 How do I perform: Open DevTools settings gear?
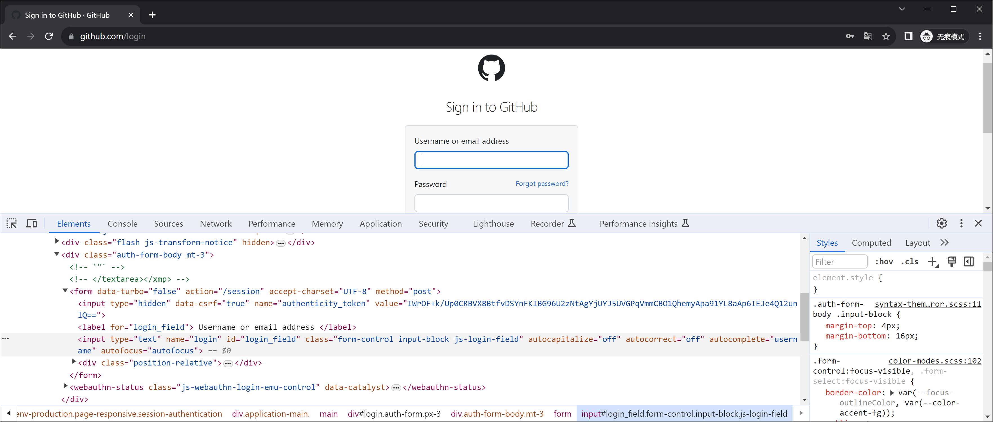tap(941, 223)
